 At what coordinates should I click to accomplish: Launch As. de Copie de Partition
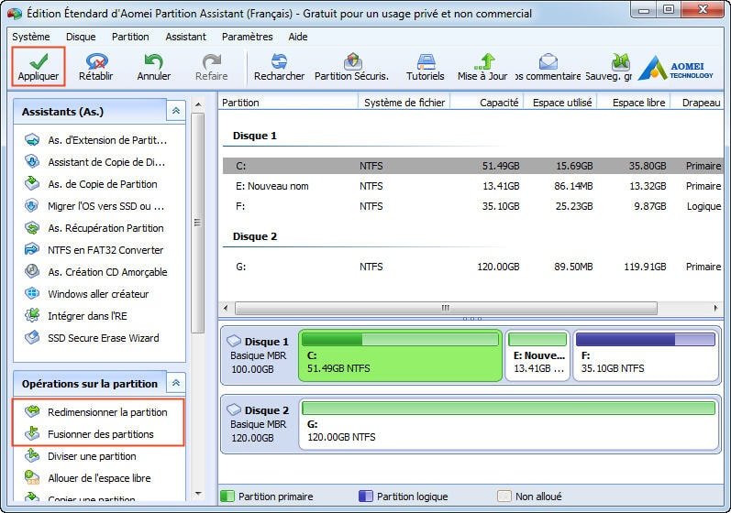tap(92, 184)
